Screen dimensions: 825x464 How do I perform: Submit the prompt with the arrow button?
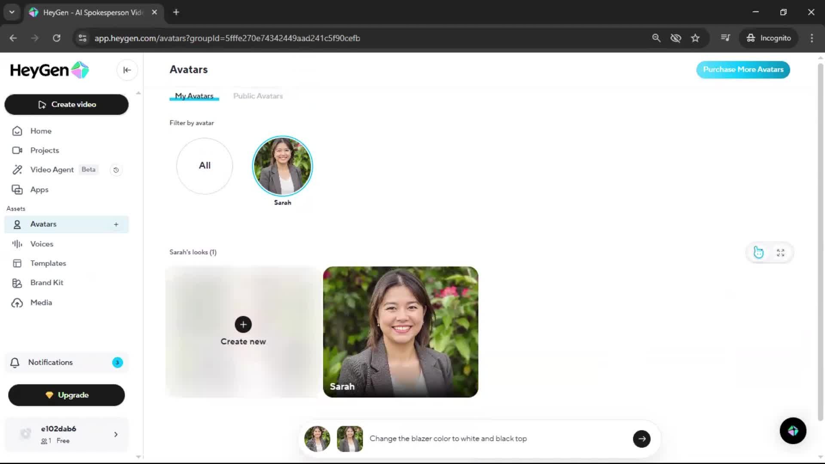coord(642,439)
